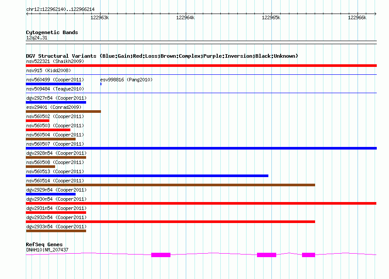The image size is (389, 279).
Task: Select the blue dgv2927n54 gain bar
Action: [x=56, y=102]
